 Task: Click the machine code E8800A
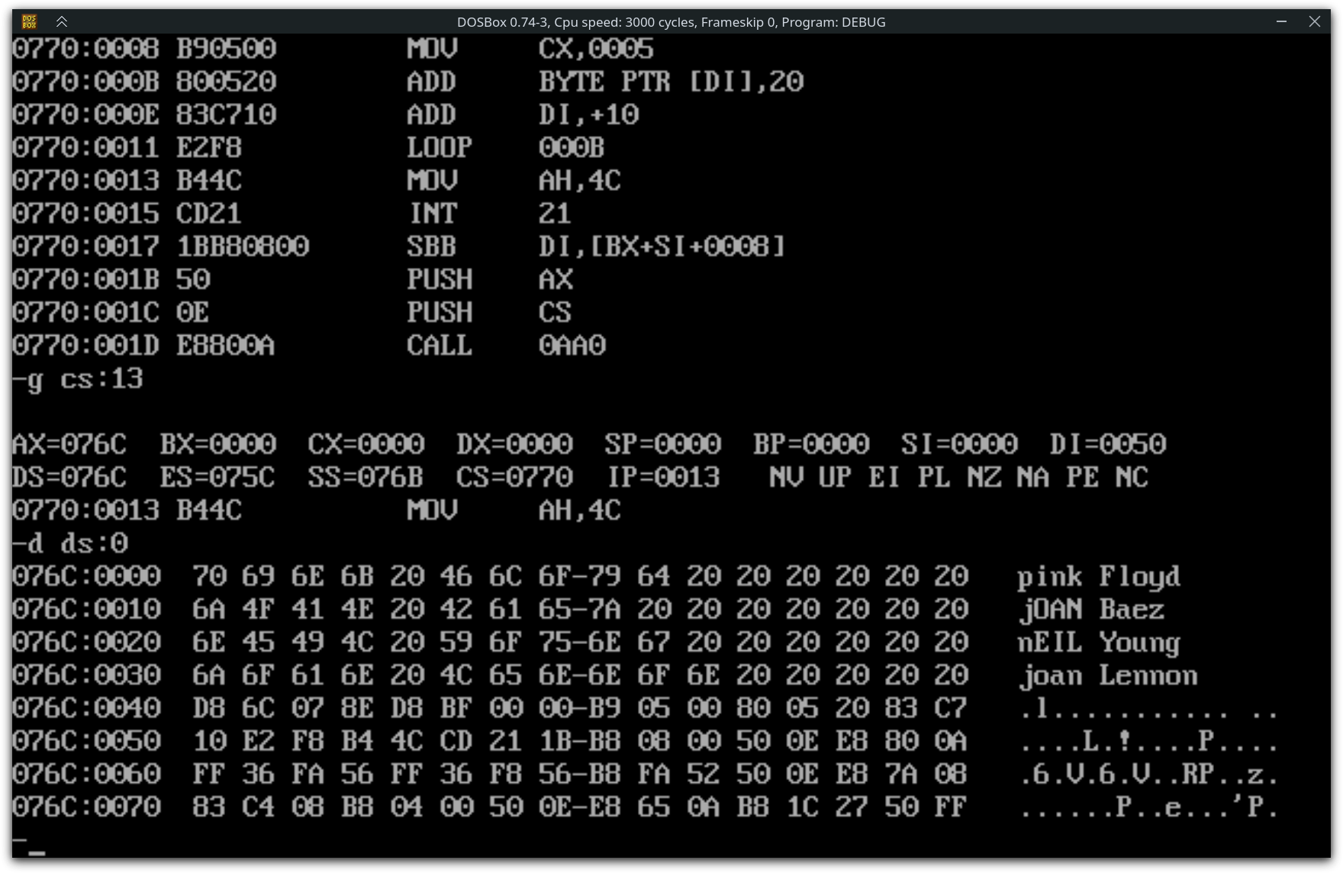click(226, 346)
